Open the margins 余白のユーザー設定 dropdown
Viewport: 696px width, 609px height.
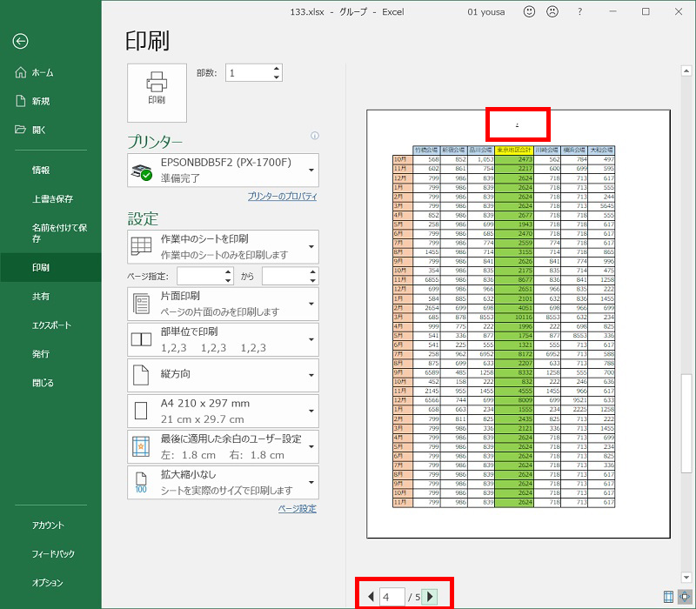[223, 446]
